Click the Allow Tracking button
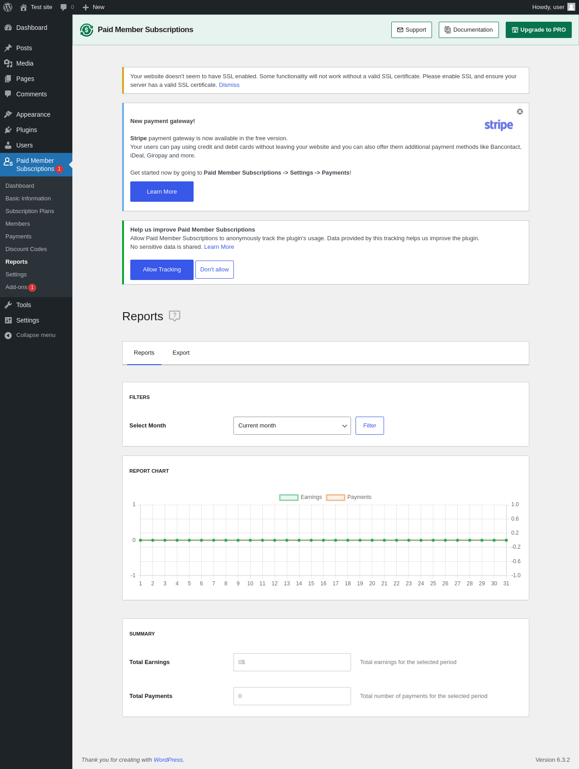 [x=162, y=270]
